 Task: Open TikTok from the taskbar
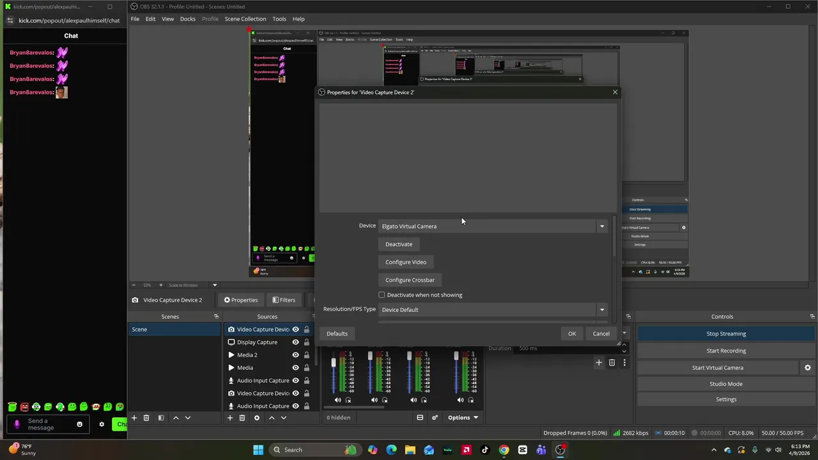click(485, 450)
